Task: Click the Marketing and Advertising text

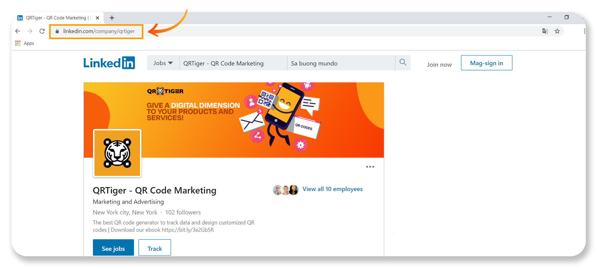Action: pyautogui.click(x=128, y=202)
